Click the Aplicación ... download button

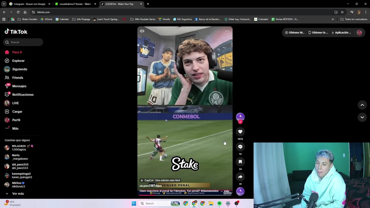click(341, 33)
